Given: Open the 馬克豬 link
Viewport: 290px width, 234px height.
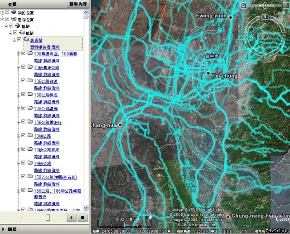Looking at the screenshot, I should click(x=36, y=40).
